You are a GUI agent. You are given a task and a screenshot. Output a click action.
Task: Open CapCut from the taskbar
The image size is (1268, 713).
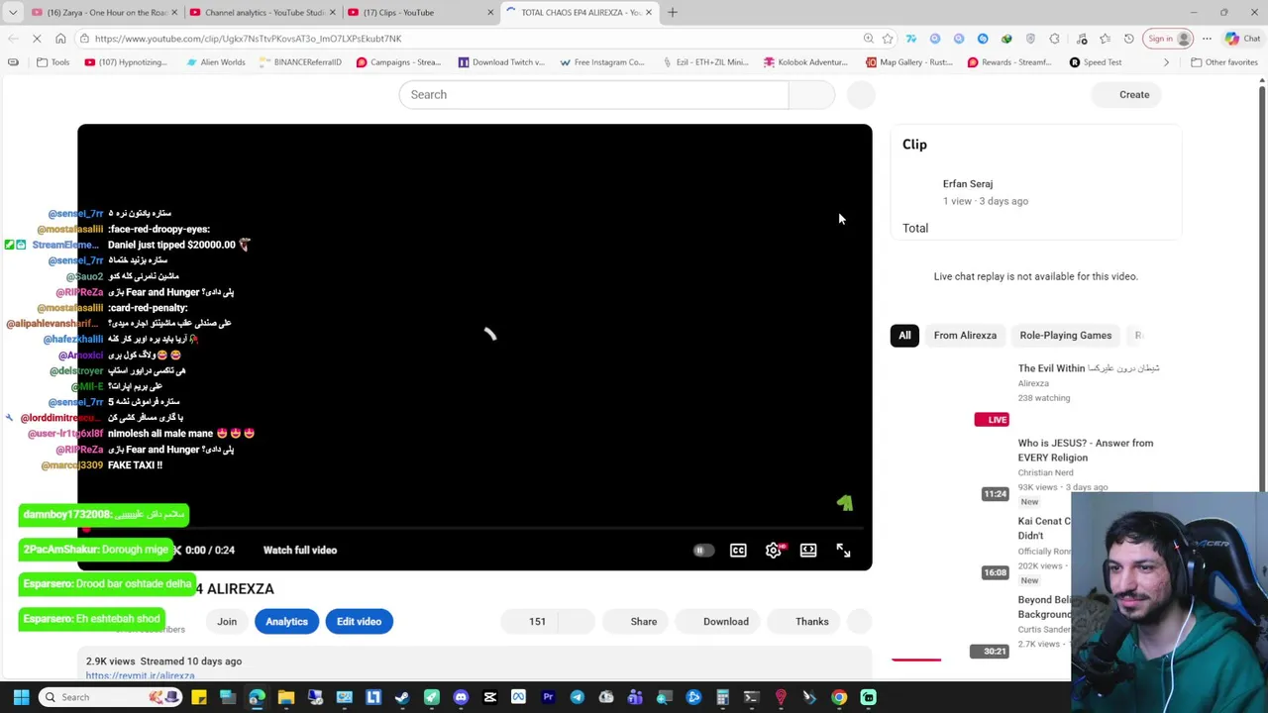tap(489, 697)
